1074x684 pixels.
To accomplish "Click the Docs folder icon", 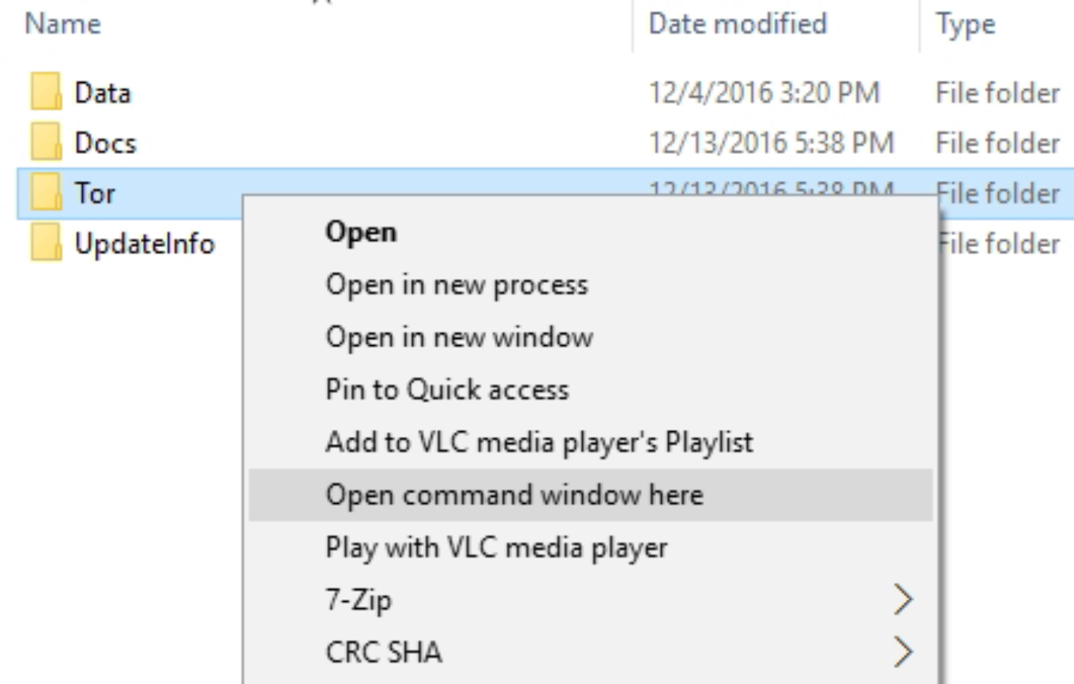I will [x=47, y=144].
